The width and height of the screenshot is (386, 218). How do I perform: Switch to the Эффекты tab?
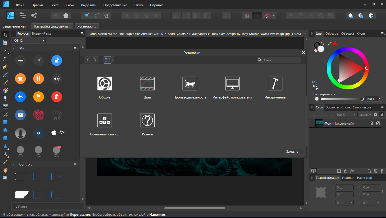point(332,107)
